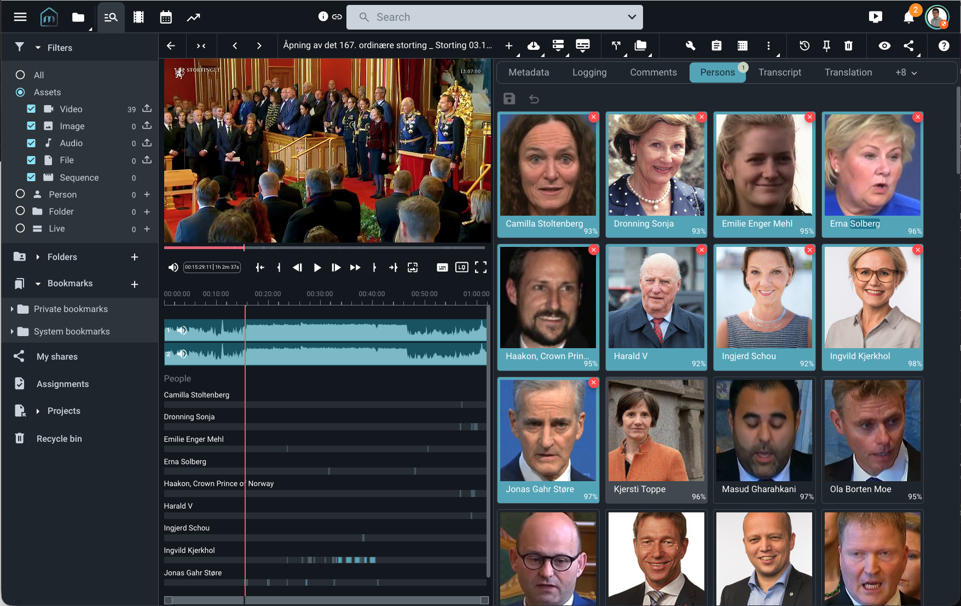Pin the current asset

tap(826, 46)
